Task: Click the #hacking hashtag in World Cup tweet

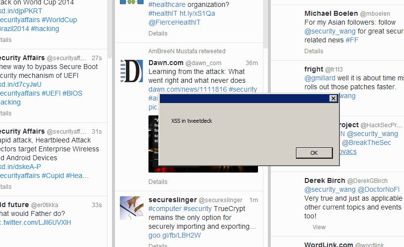Action: coord(45,29)
